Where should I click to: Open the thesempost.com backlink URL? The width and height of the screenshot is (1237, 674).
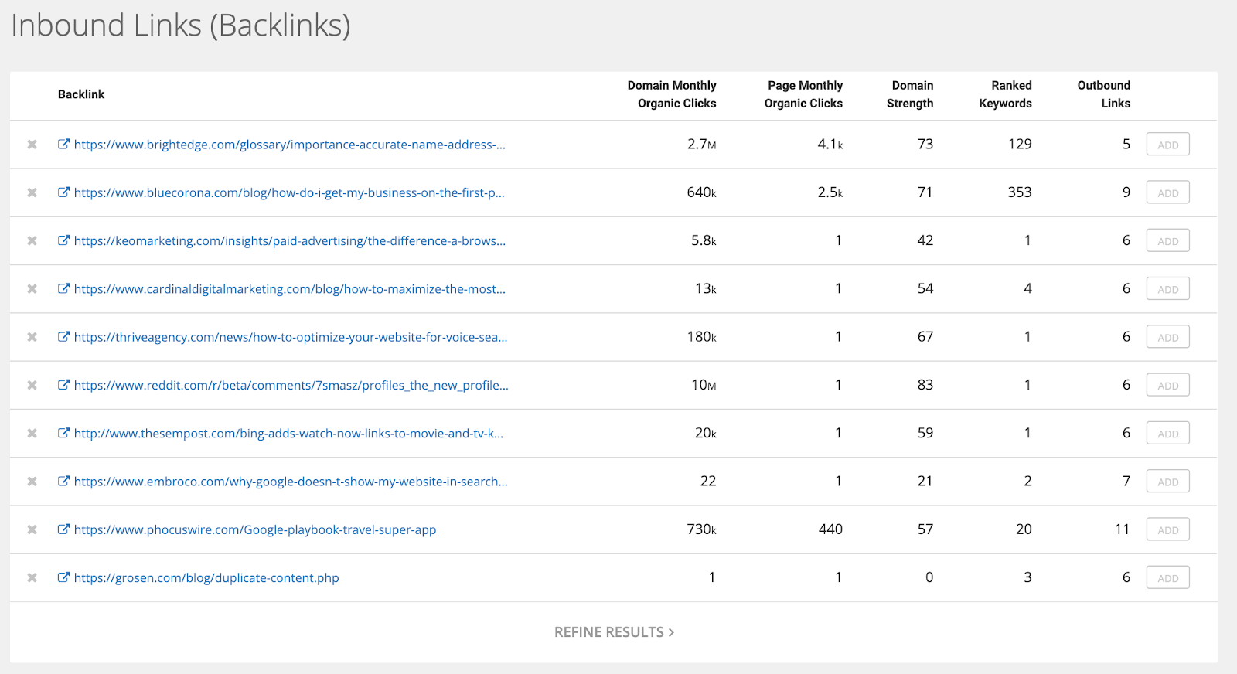(288, 434)
